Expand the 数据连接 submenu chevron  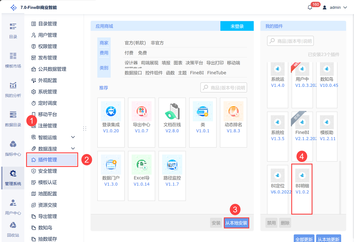pos(73,149)
